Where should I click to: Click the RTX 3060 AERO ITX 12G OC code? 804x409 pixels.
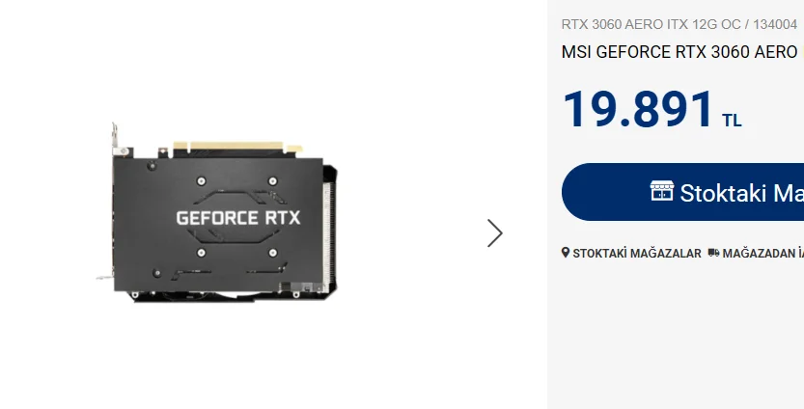(x=648, y=24)
